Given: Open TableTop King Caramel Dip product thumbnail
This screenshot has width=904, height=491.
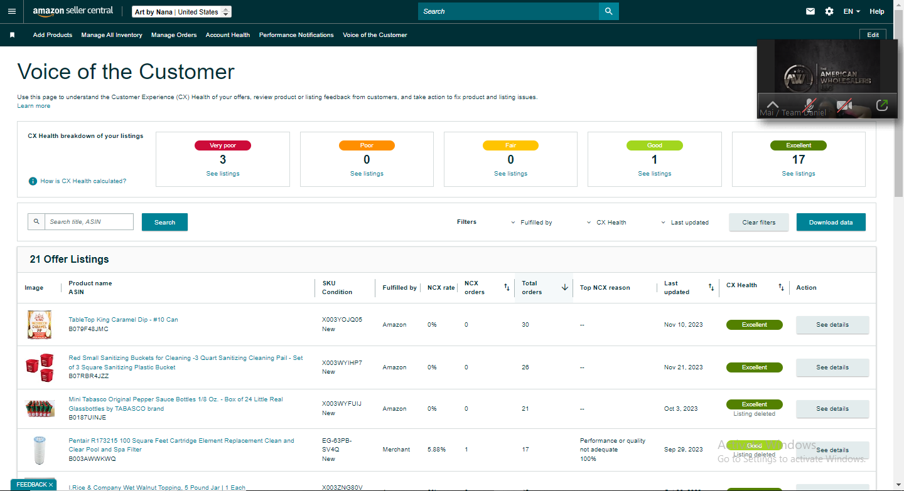Looking at the screenshot, I should (x=39, y=325).
